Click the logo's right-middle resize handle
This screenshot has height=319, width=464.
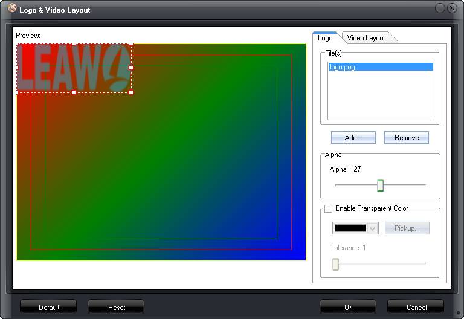point(131,68)
